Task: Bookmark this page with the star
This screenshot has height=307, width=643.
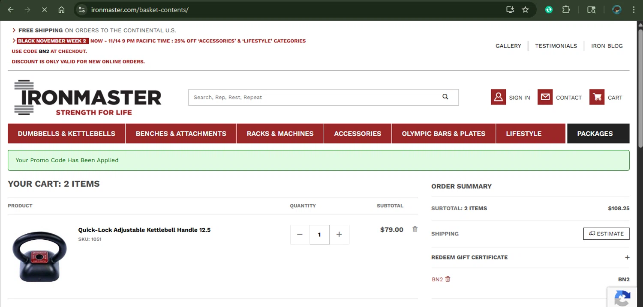Action: 525,9
